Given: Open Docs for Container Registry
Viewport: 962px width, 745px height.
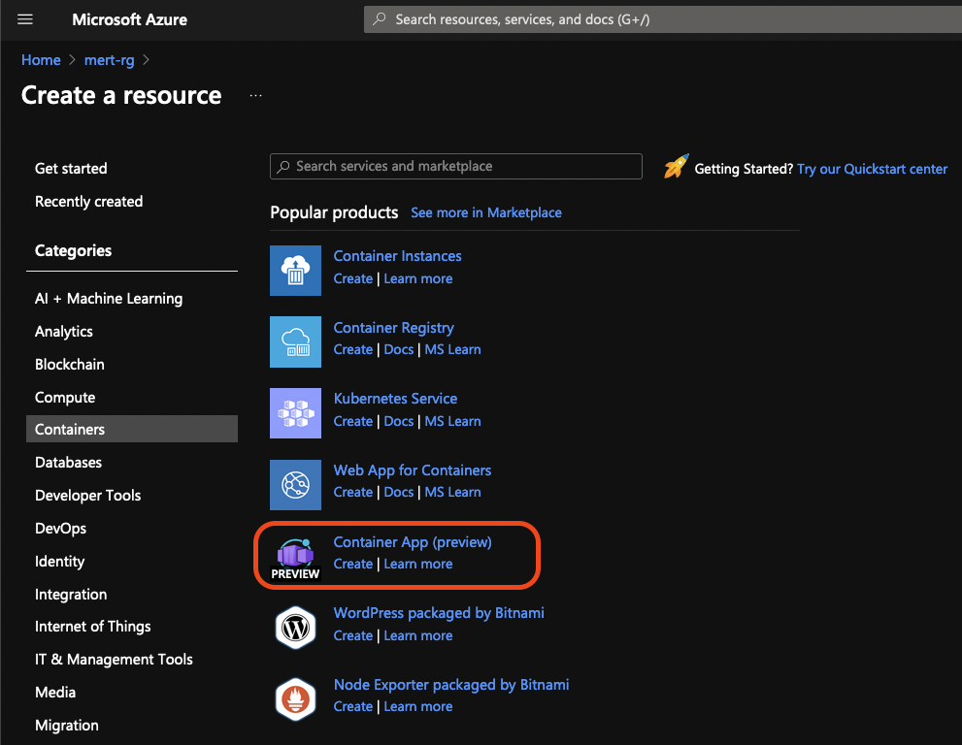Looking at the screenshot, I should click(x=399, y=349).
